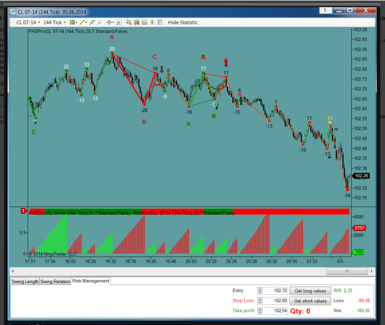Screen dimensions: 385x325
Task: Open the 144 Tick interval dropdown
Action: click(55, 22)
